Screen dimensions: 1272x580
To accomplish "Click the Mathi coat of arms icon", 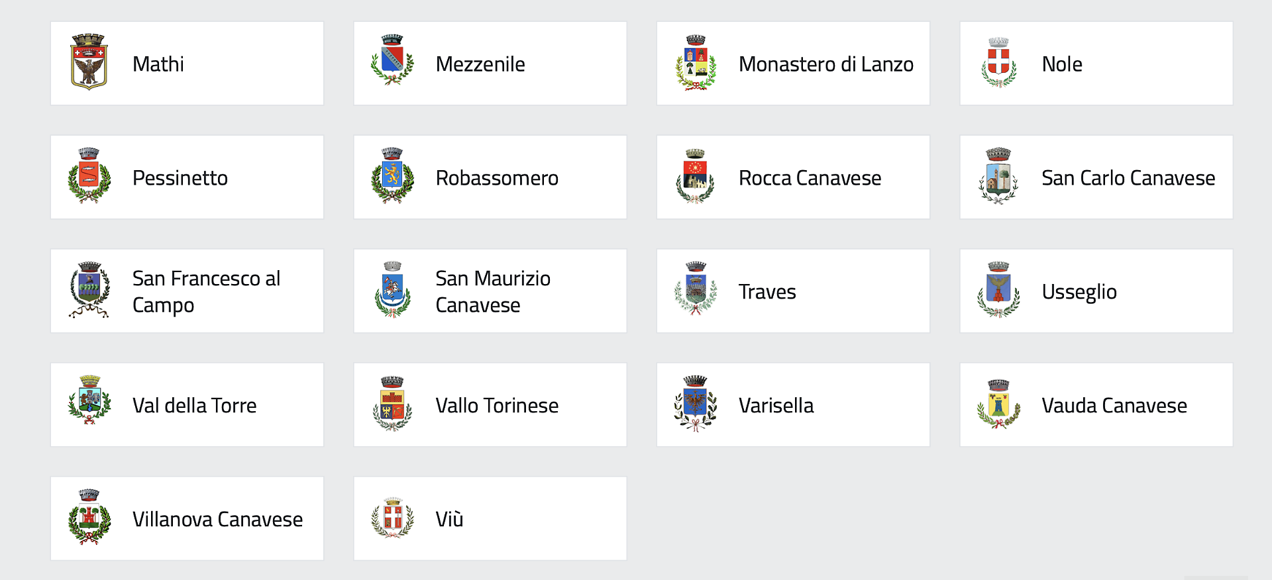I will pos(89,62).
